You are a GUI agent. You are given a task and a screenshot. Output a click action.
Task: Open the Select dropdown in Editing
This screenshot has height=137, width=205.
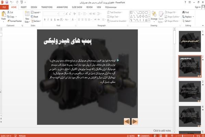pos(187,21)
